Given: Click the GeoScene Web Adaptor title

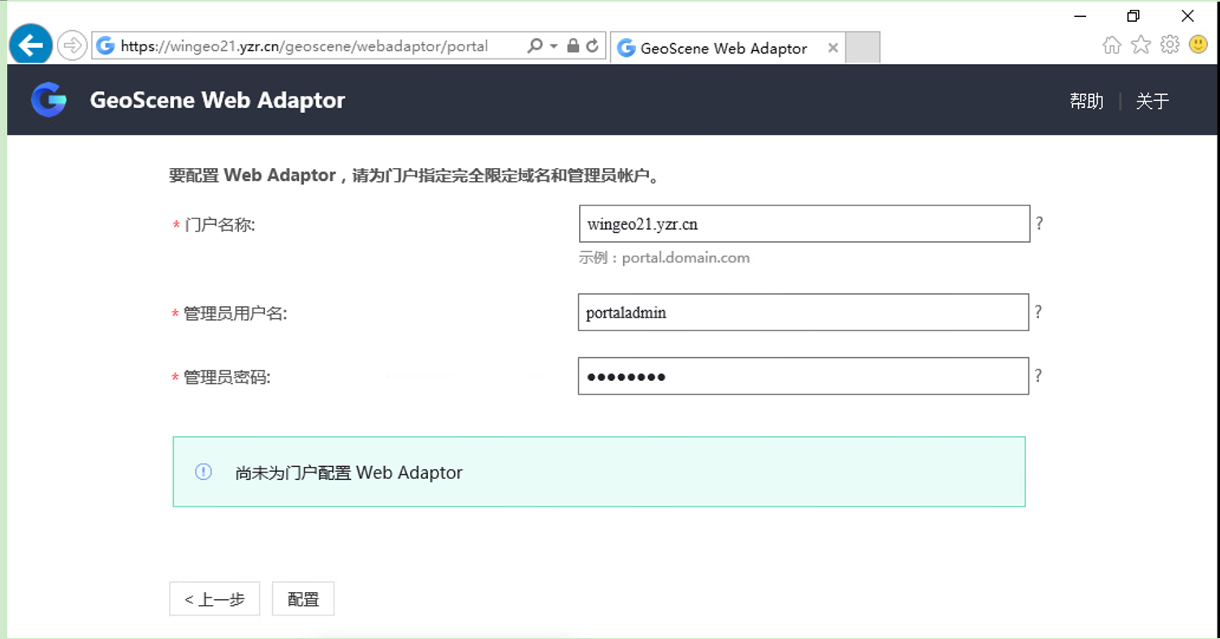Looking at the screenshot, I should (218, 100).
